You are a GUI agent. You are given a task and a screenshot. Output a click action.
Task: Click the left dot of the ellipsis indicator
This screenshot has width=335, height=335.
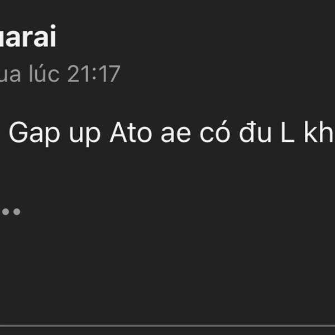coord(6,212)
